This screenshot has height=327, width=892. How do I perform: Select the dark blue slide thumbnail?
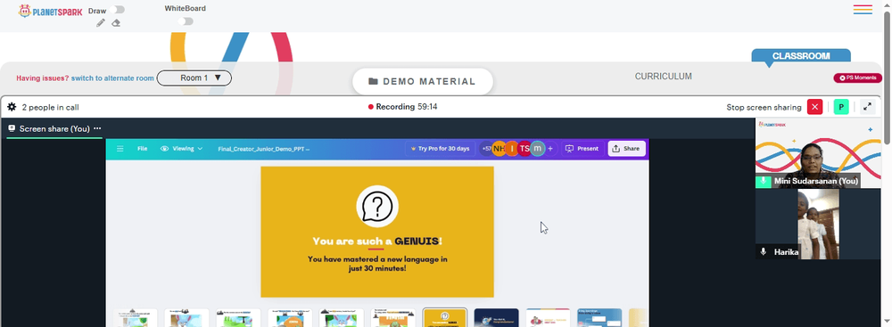[496, 317]
